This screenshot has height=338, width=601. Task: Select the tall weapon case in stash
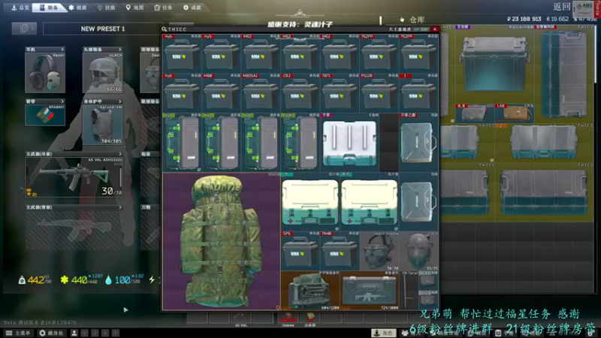[x=564, y=74]
